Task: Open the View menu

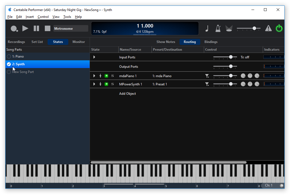Action: pos(56,17)
